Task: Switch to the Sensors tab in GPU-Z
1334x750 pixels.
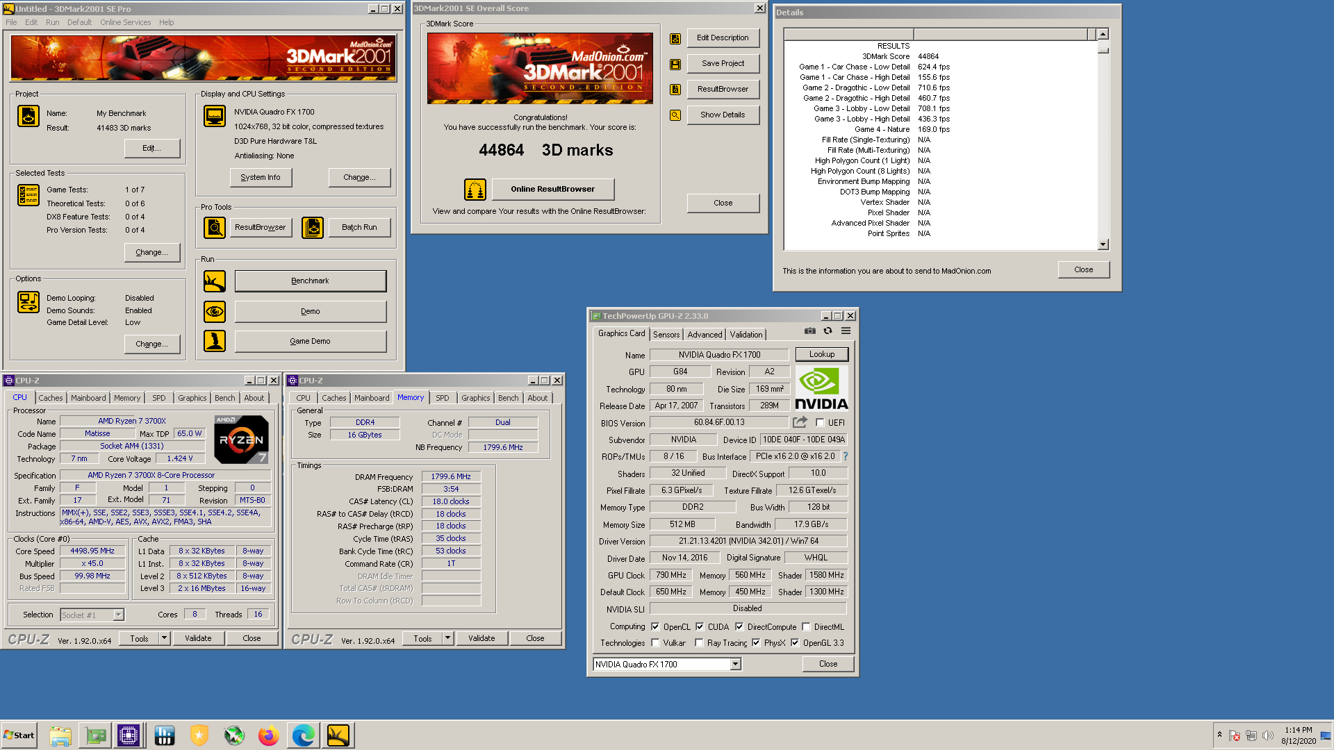Action: pyautogui.click(x=666, y=335)
